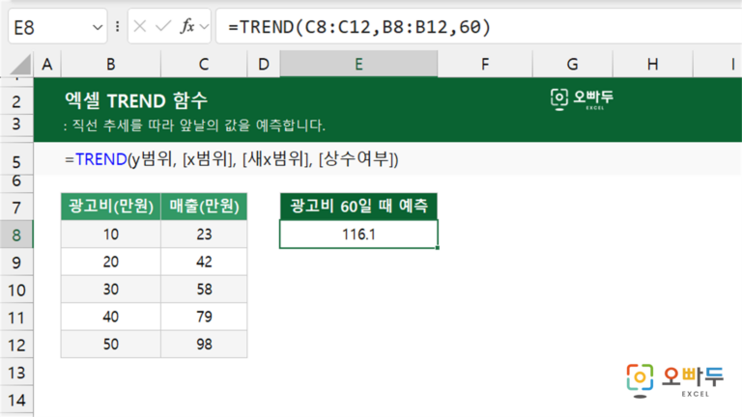This screenshot has height=417, width=742.
Task: Click the '광고비 60일 때 예측' header cell
Action: (358, 207)
